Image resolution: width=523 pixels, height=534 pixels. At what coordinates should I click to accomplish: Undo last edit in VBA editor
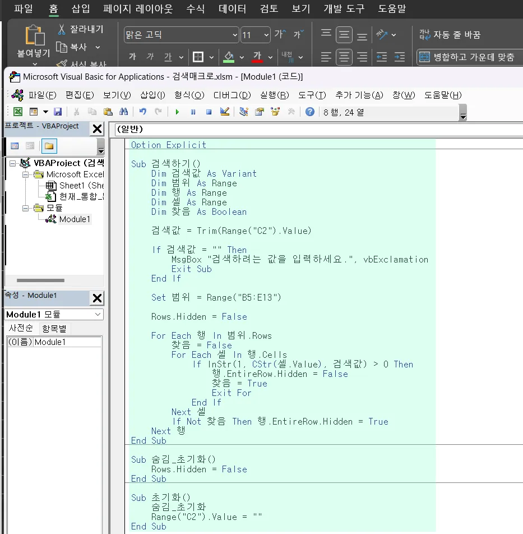pyautogui.click(x=142, y=112)
